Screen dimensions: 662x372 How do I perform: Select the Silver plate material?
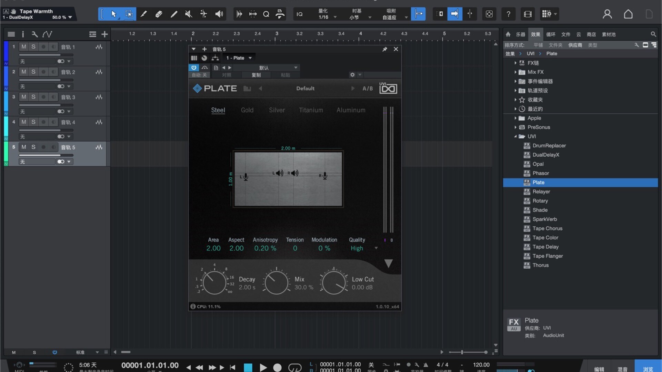[277, 110]
